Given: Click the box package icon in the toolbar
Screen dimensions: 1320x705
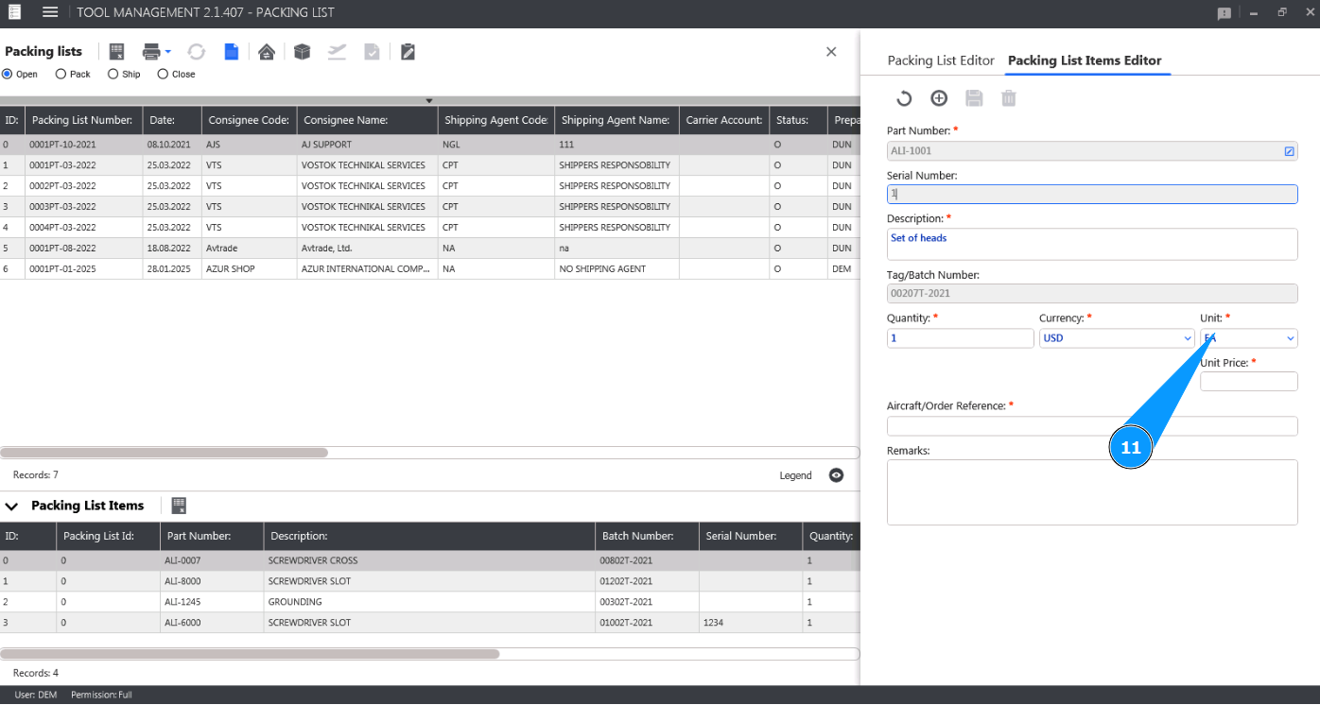Looking at the screenshot, I should [302, 52].
